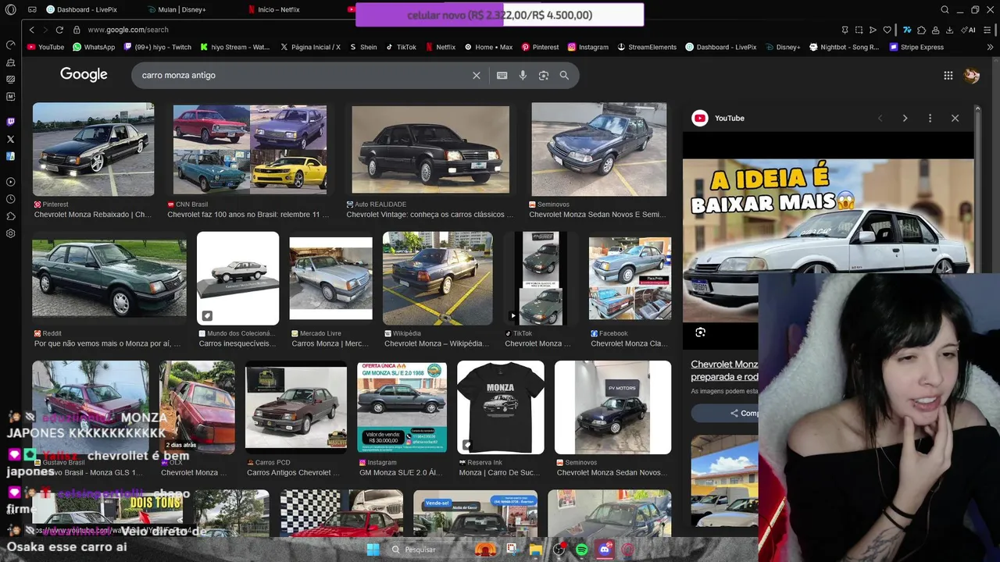Screen dimensions: 1000x562
Task: Open the Google apps grid
Action: (x=948, y=76)
